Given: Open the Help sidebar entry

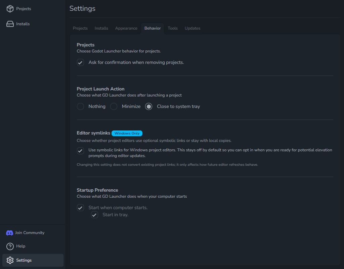Looking at the screenshot, I should (x=33, y=246).
